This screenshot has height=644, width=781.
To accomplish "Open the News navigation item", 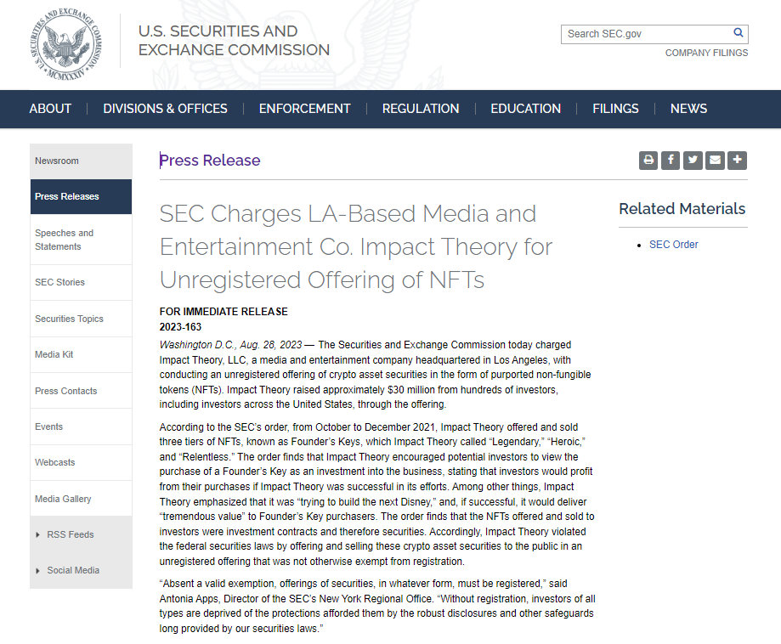I will coord(688,109).
